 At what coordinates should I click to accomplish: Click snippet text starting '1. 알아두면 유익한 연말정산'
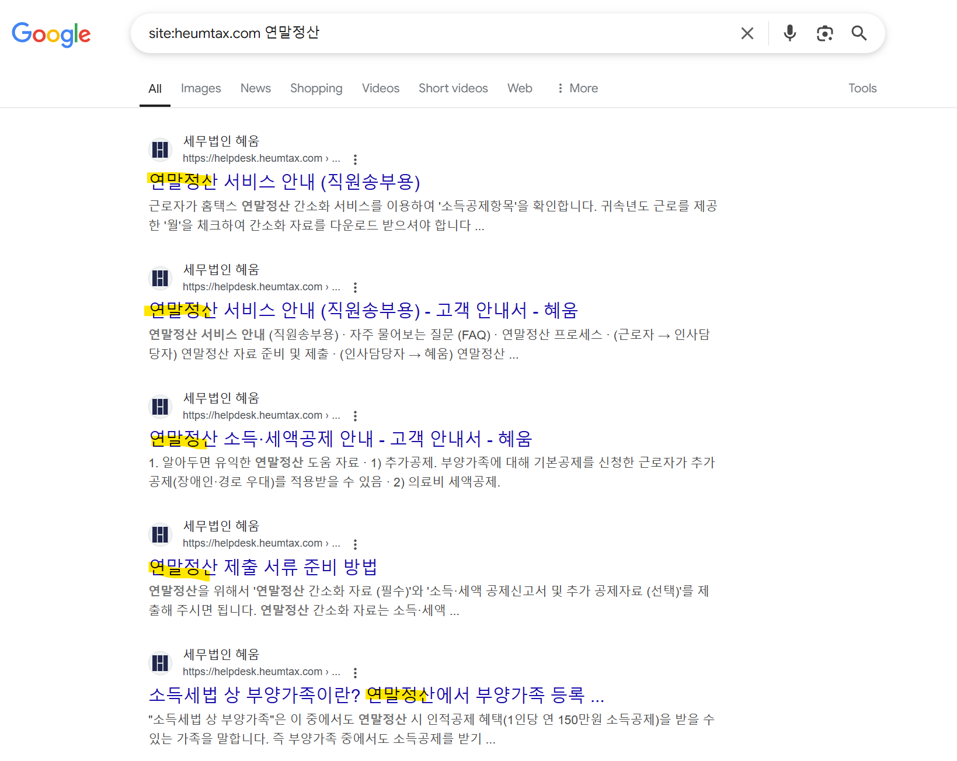[431, 472]
